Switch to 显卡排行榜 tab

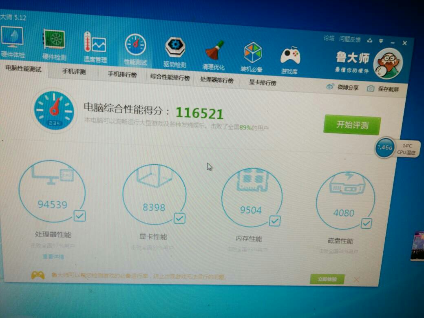click(x=263, y=82)
